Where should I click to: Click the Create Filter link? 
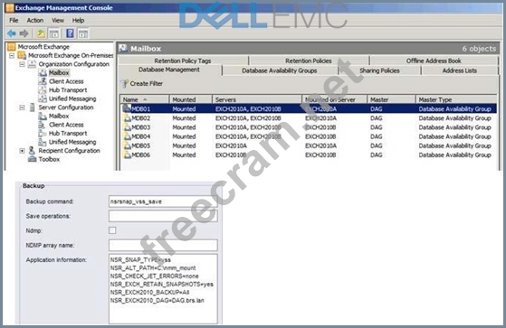click(146, 84)
